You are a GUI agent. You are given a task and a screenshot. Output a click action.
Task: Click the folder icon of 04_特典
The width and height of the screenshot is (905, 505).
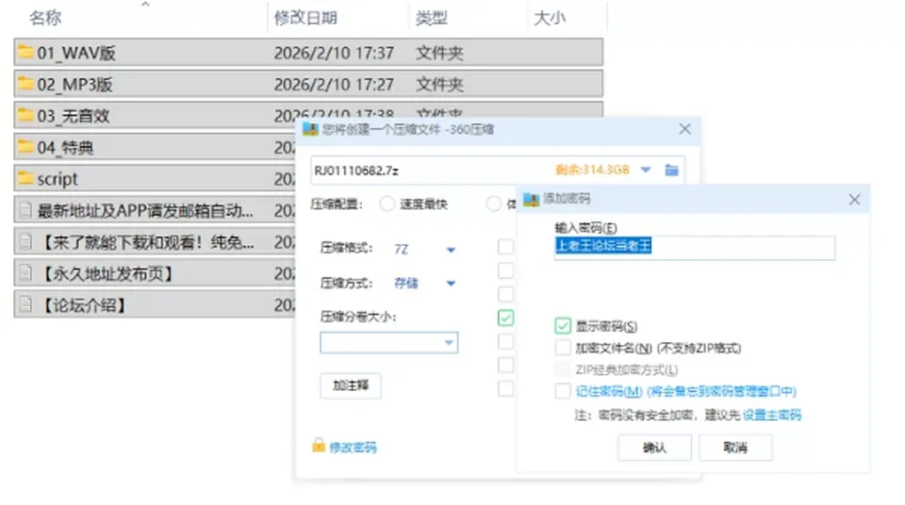click(25, 147)
